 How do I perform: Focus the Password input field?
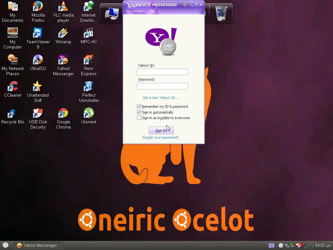162,86
